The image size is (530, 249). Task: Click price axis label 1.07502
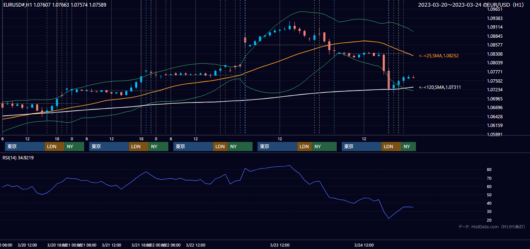click(x=494, y=81)
